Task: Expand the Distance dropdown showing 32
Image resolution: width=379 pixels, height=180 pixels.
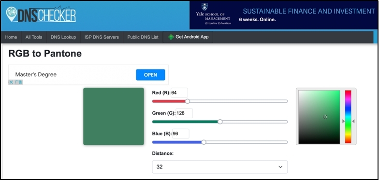Action: (219, 167)
